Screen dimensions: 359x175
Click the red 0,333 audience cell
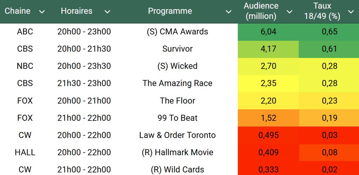click(268, 169)
